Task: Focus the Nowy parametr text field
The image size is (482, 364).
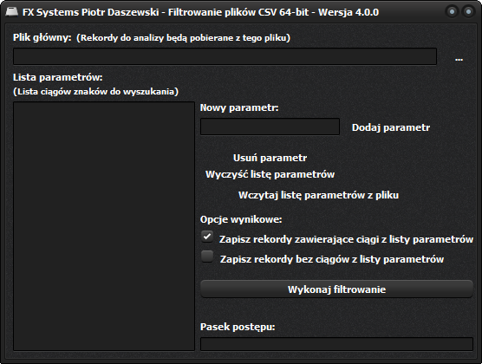Action: pyautogui.click(x=270, y=127)
